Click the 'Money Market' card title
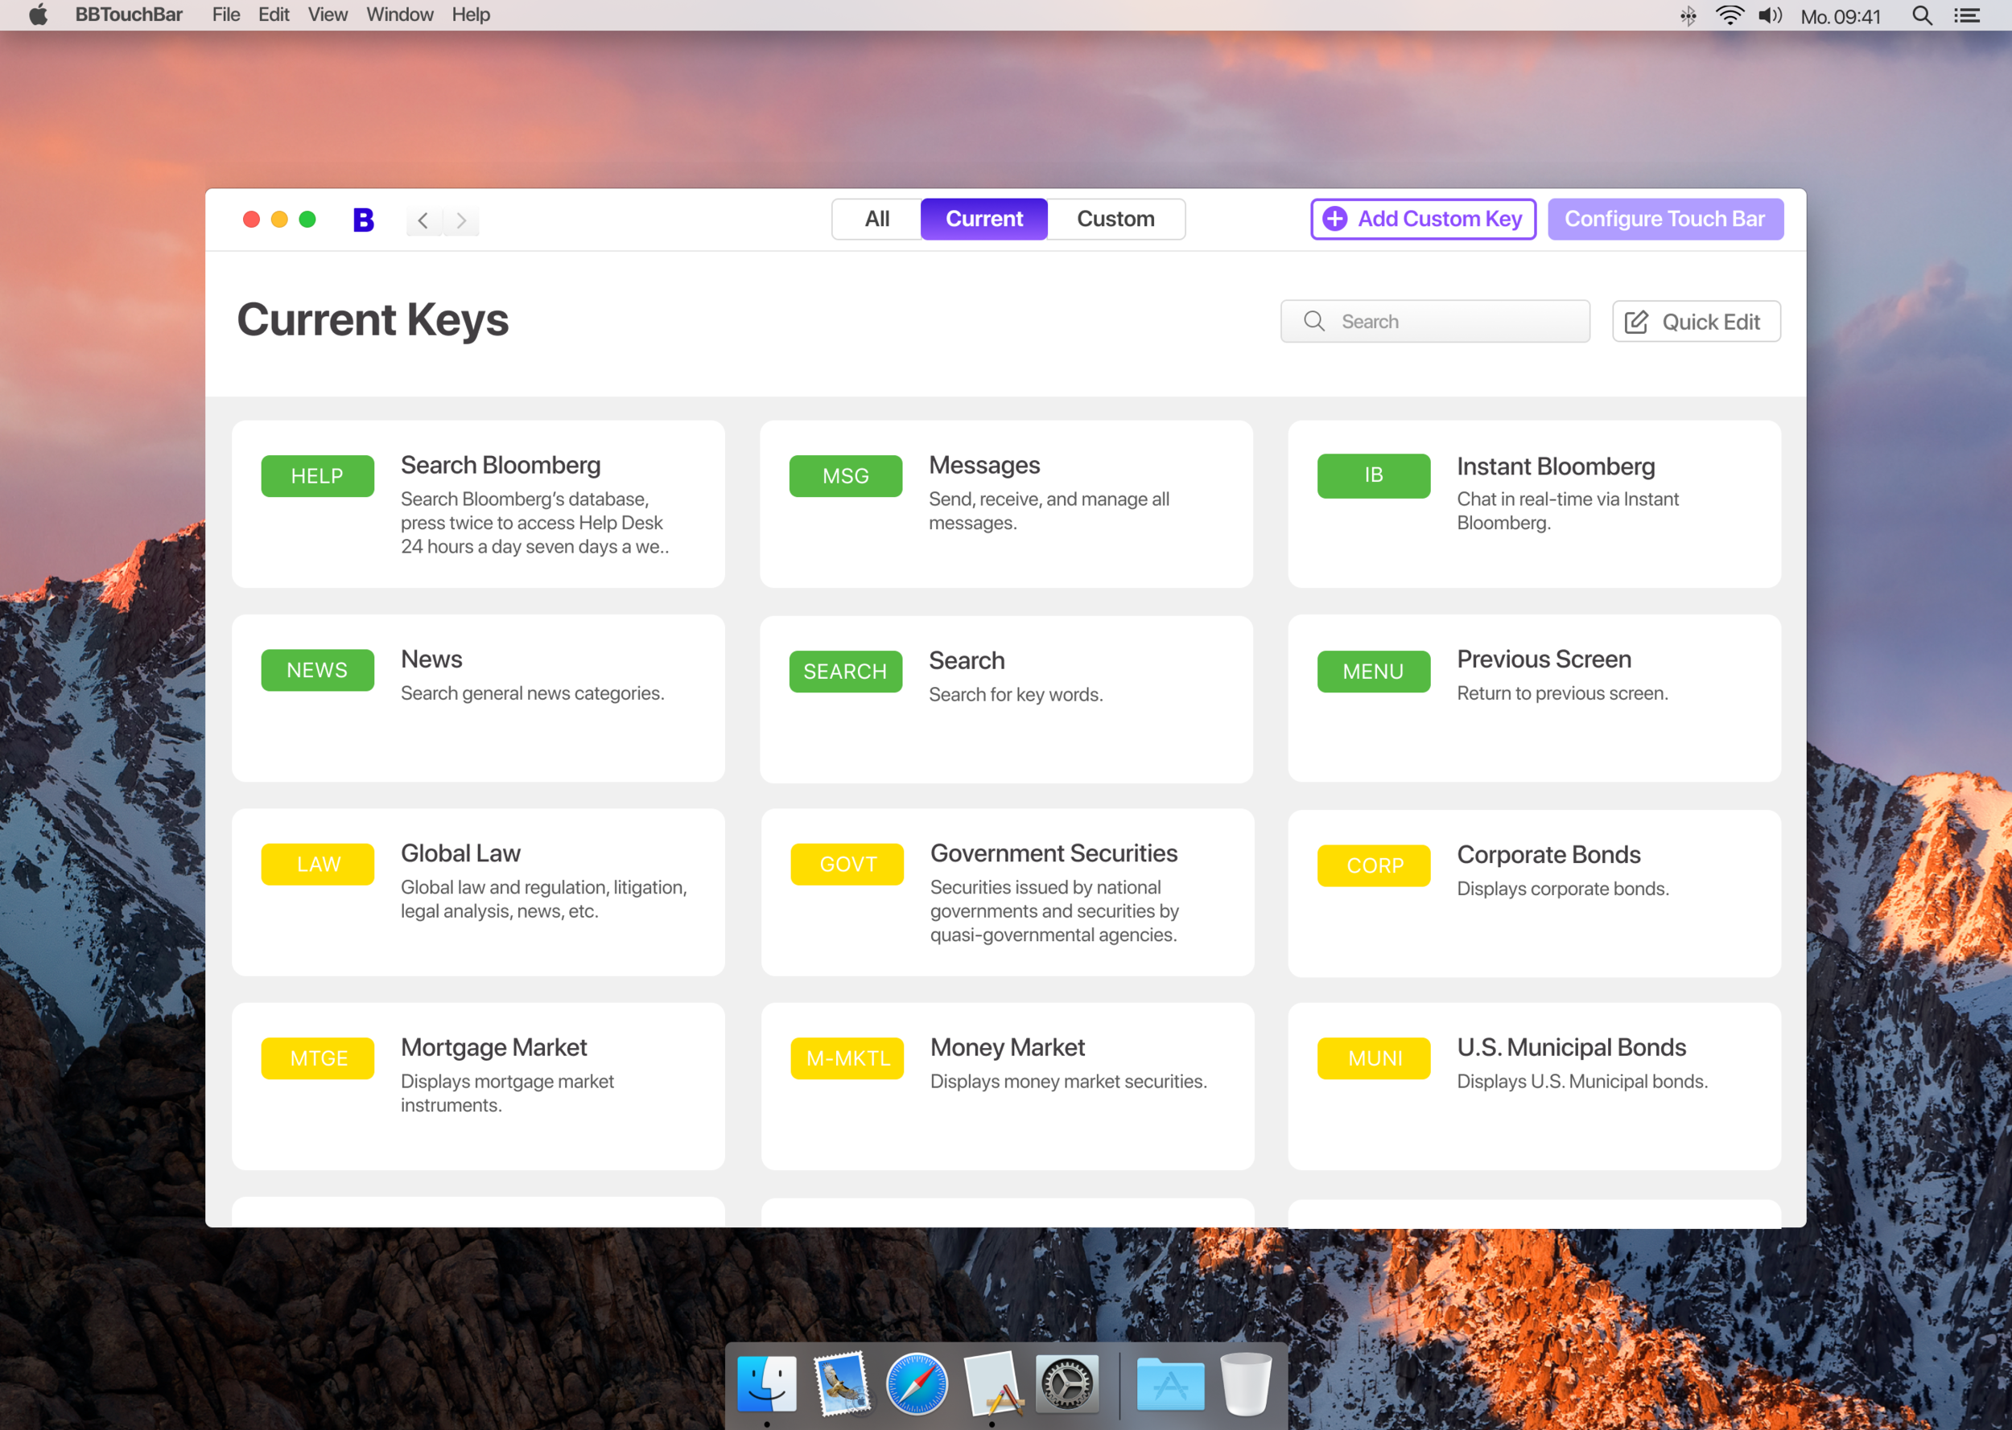 click(x=1008, y=1048)
